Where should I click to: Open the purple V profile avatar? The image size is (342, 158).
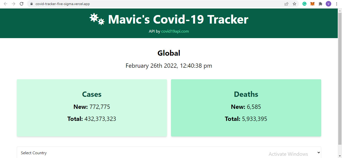click(328, 4)
